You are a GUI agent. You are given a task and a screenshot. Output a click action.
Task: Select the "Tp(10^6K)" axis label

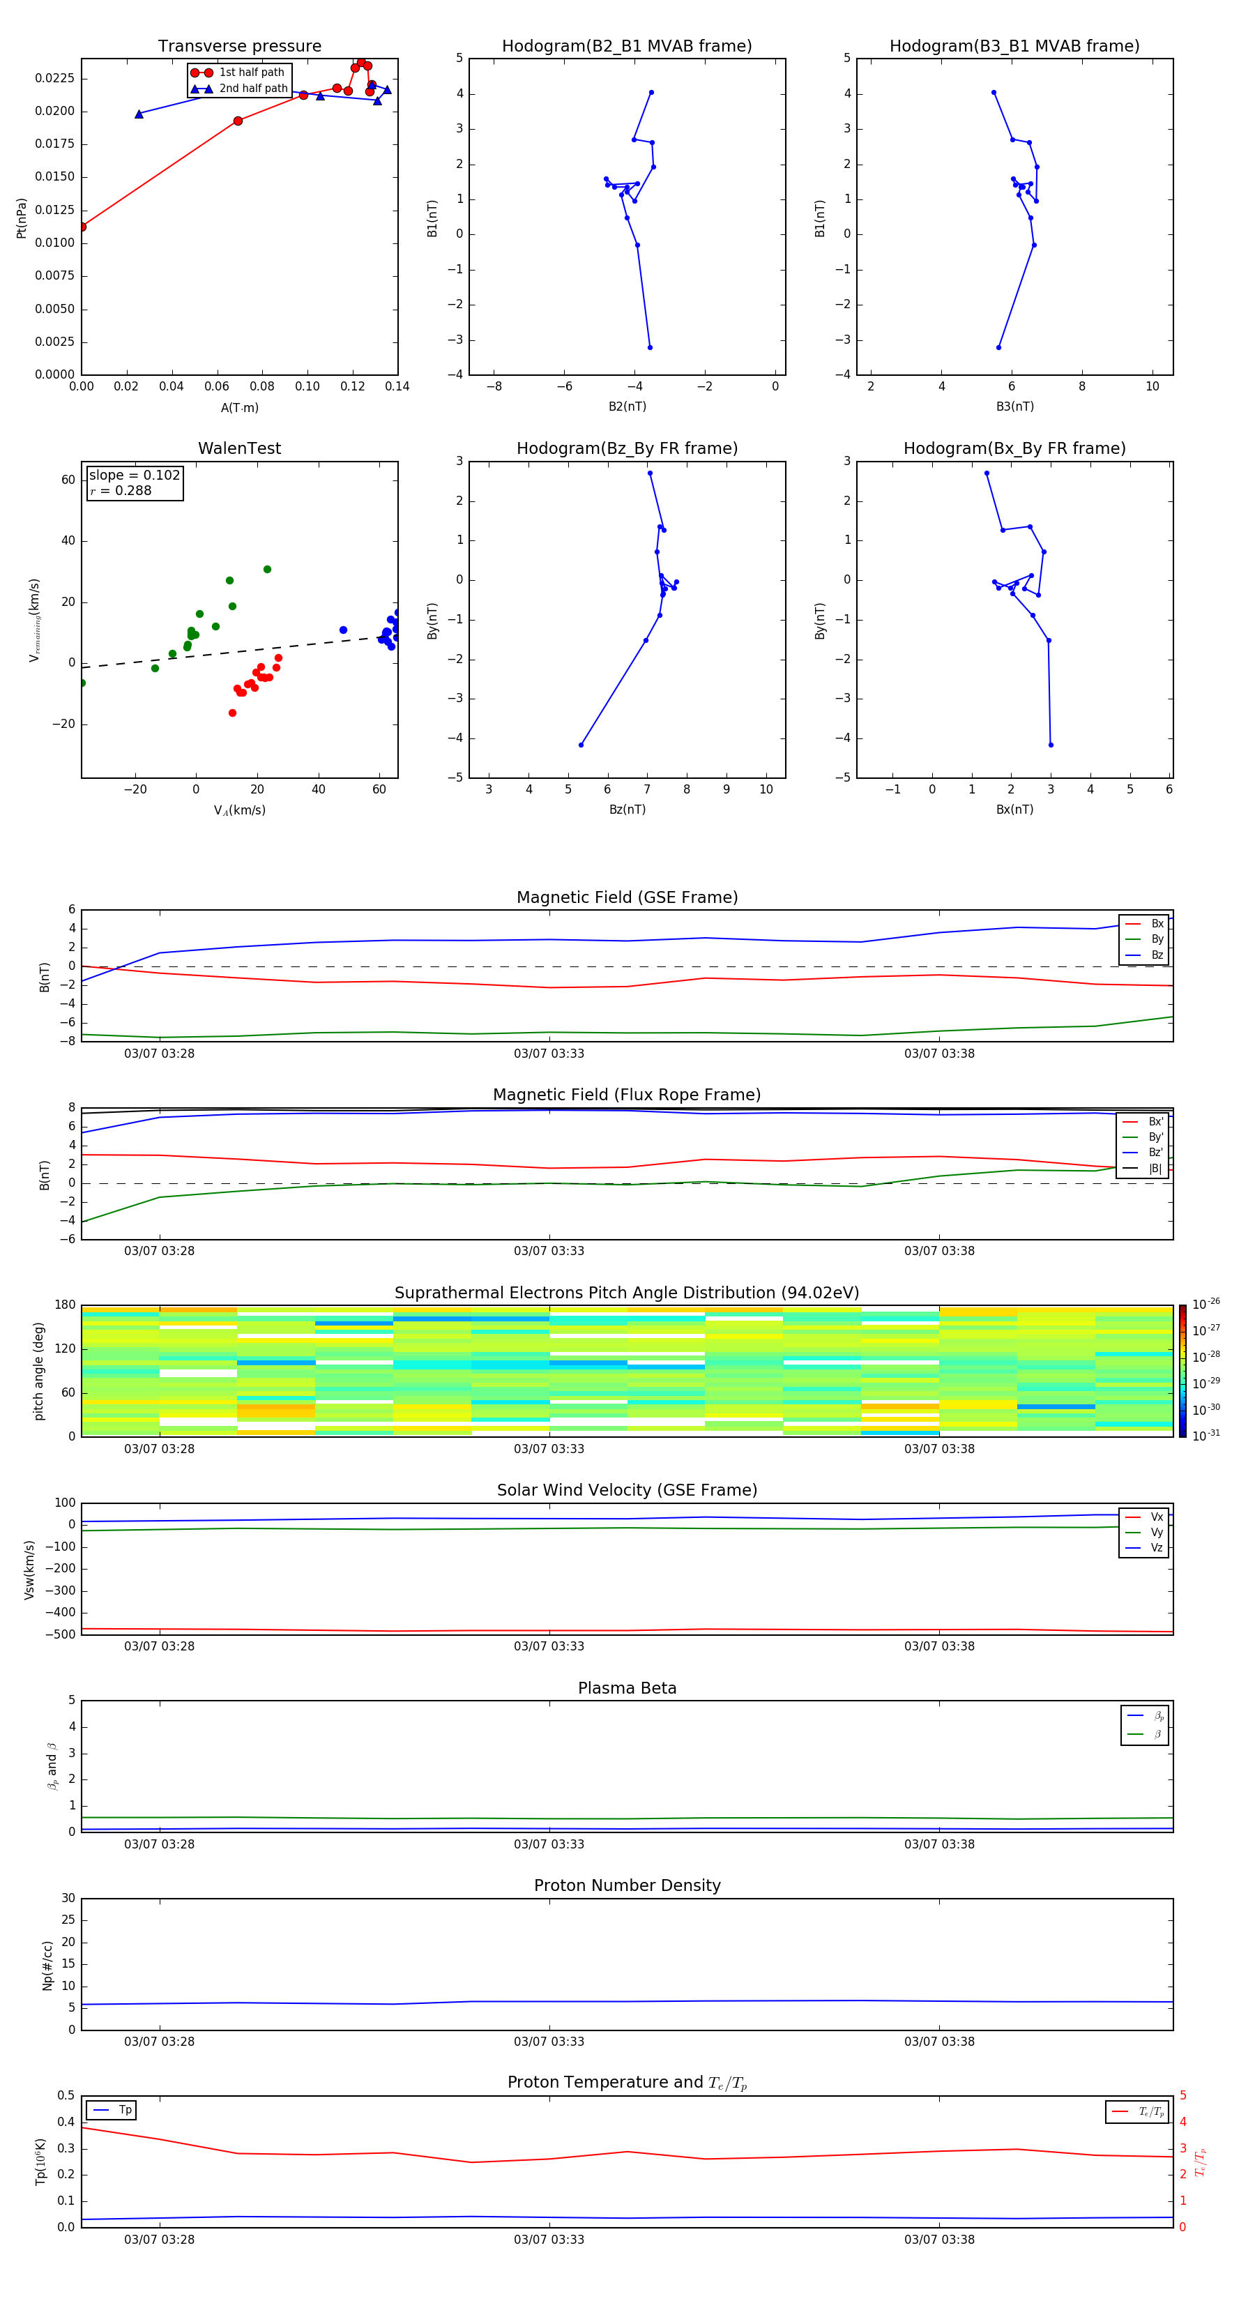(x=40, y=2162)
